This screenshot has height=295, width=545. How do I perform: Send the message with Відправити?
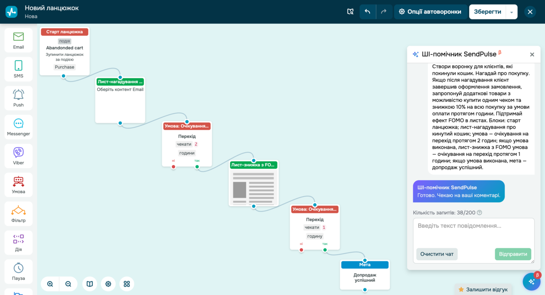513,254
